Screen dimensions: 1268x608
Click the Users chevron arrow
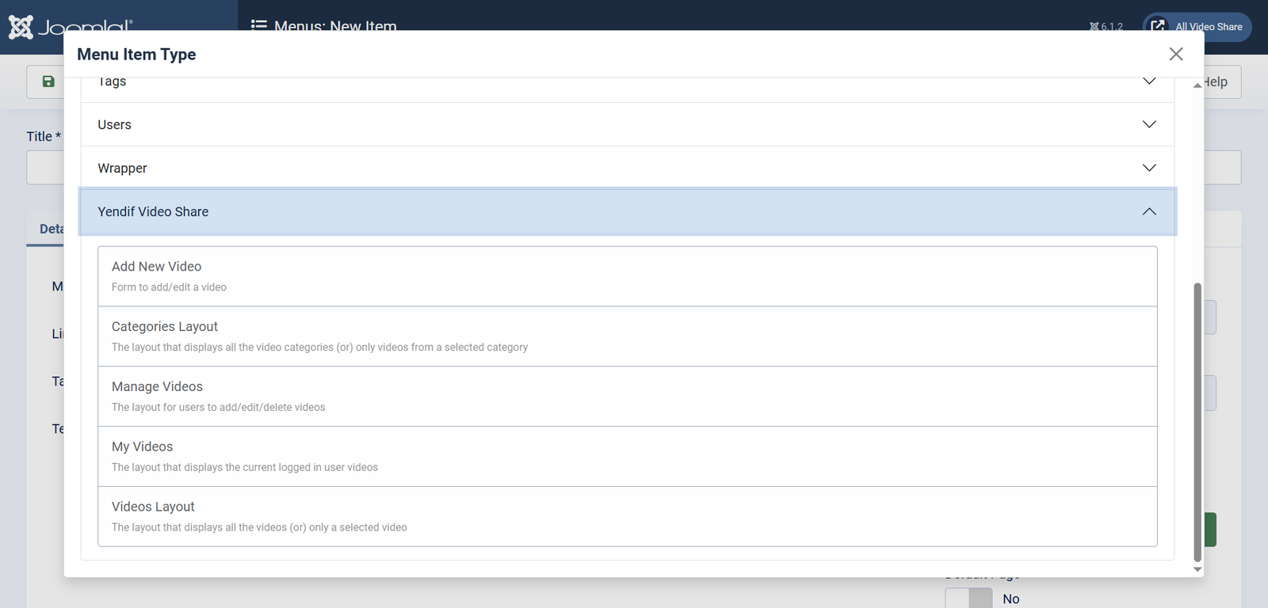point(1149,124)
